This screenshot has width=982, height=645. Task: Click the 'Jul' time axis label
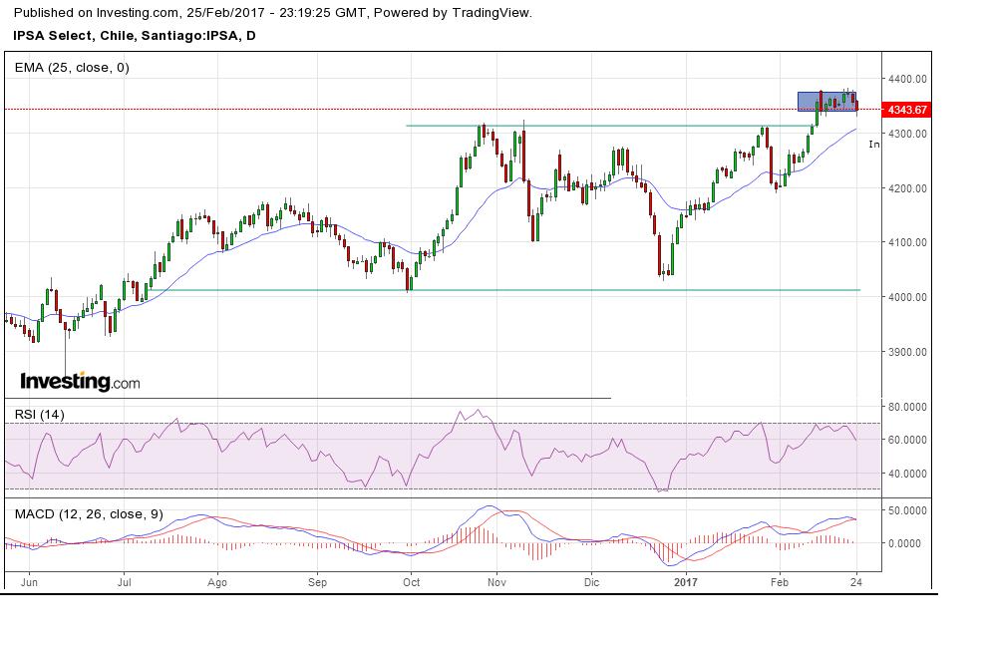pyautogui.click(x=124, y=582)
